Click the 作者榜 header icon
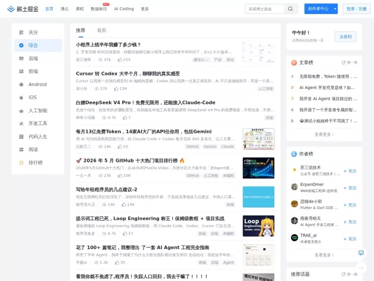Viewport: 374px width, 281px height. tap(294, 154)
